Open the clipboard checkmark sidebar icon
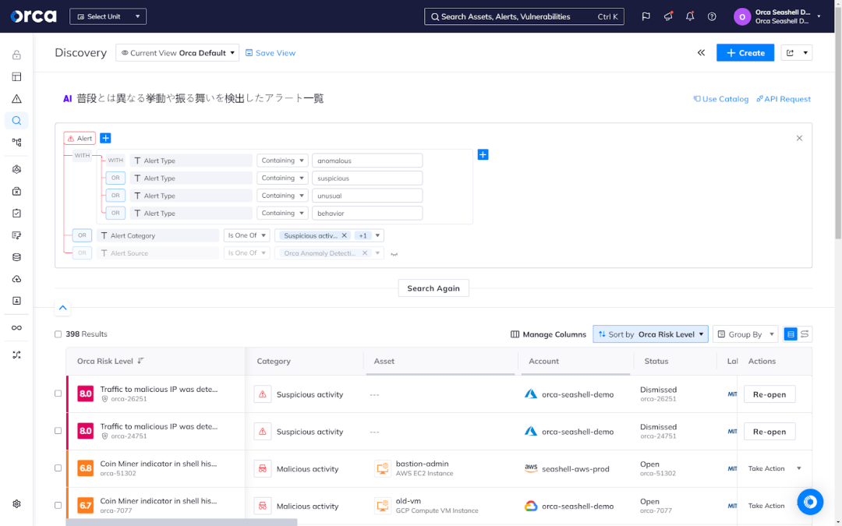This screenshot has width=842, height=526. (x=16, y=213)
